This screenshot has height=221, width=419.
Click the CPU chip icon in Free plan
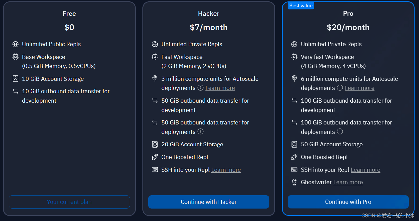(x=15, y=57)
